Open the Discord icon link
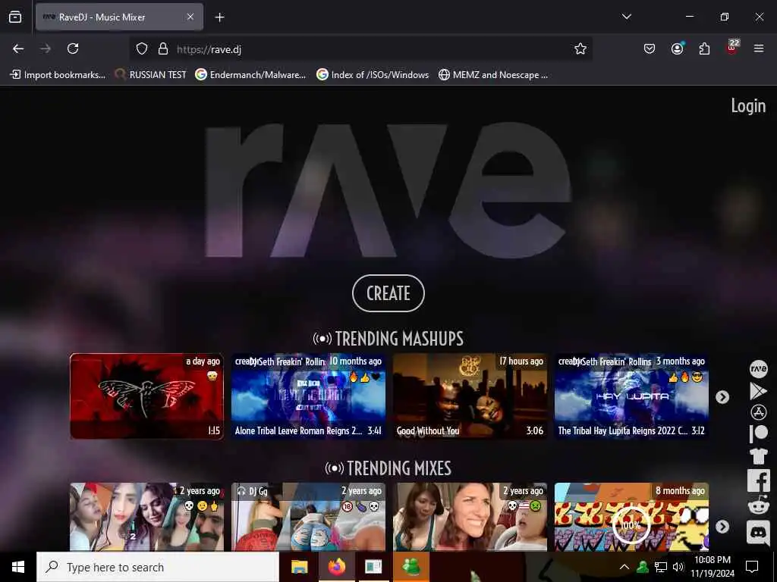The image size is (777, 582). click(758, 533)
